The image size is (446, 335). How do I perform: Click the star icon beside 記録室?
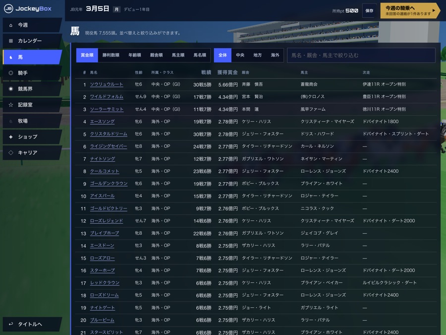(11, 105)
